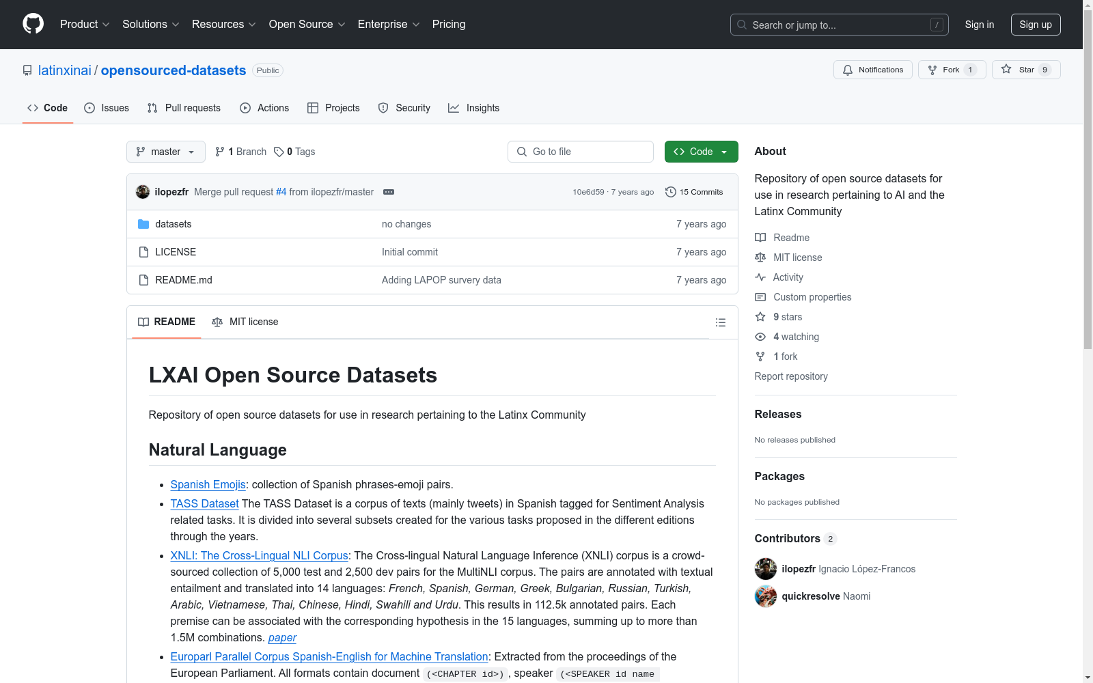This screenshot has width=1093, height=683.
Task: Click the commit history clock icon
Action: (x=671, y=192)
